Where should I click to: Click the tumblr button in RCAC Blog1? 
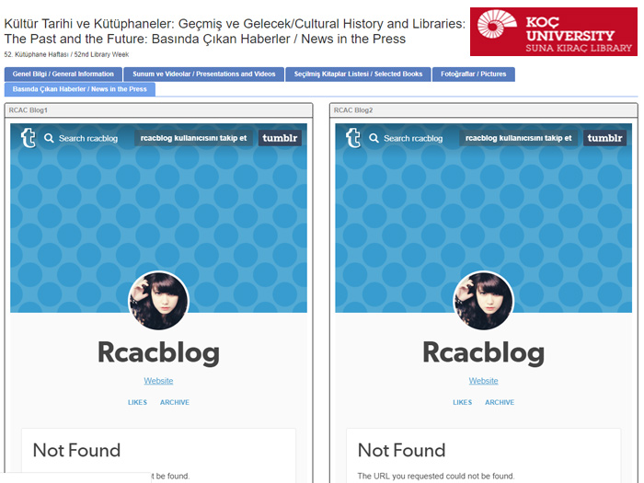280,138
